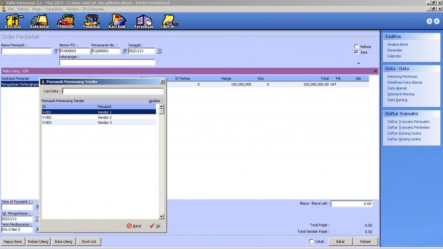Open the Buku besar module
This screenshot has height=249, width=443.
[x=39, y=21]
